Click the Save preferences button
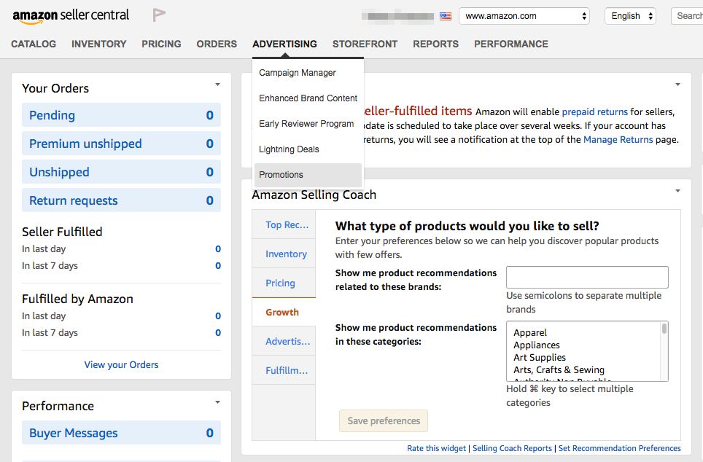703x462 pixels. click(x=383, y=420)
